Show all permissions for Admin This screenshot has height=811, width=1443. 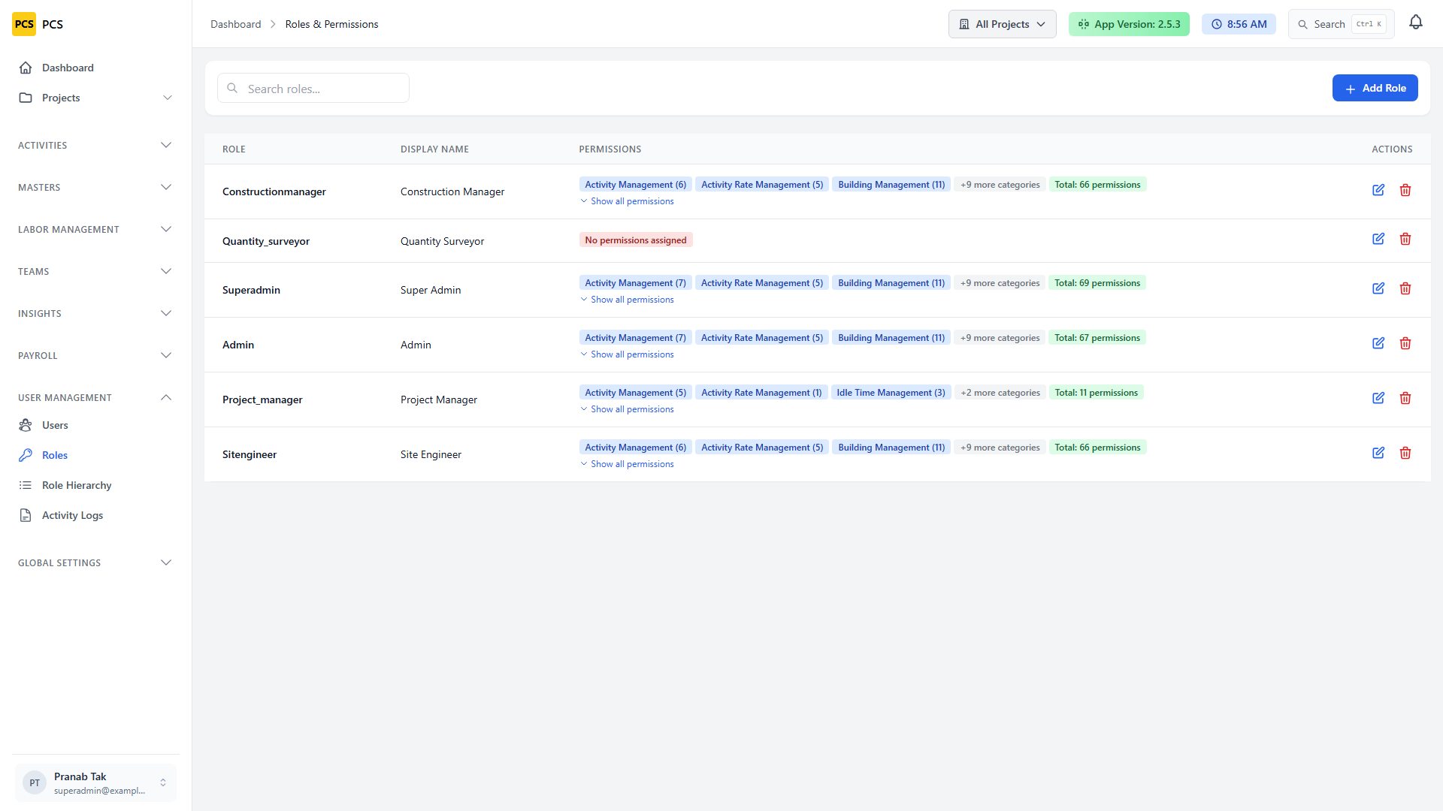point(627,354)
